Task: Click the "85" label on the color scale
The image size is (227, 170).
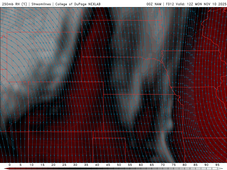Action: pyautogui.click(x=196, y=165)
